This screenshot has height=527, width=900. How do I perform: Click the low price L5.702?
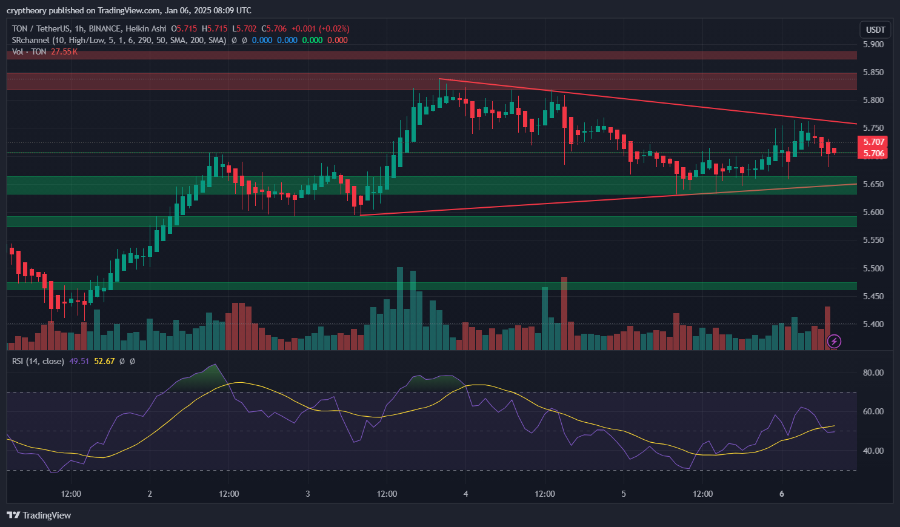click(x=244, y=28)
